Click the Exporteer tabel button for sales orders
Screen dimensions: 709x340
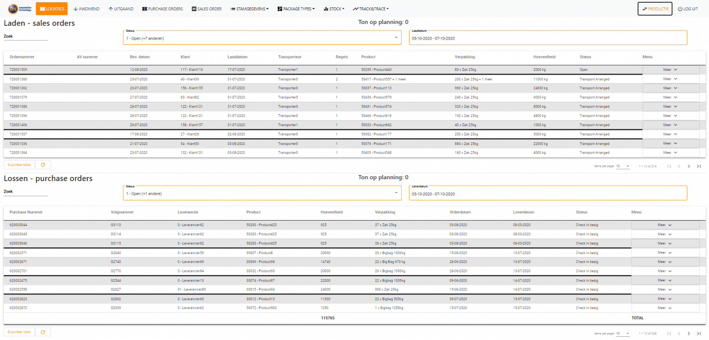(x=18, y=164)
